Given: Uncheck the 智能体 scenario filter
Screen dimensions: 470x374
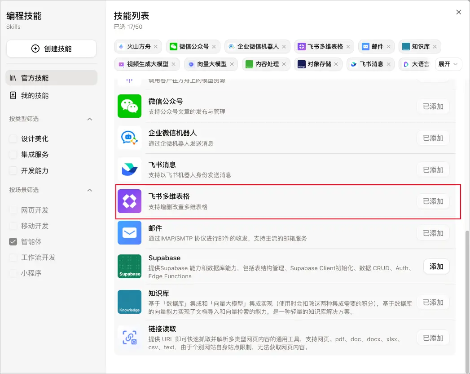Looking at the screenshot, I should (x=13, y=242).
